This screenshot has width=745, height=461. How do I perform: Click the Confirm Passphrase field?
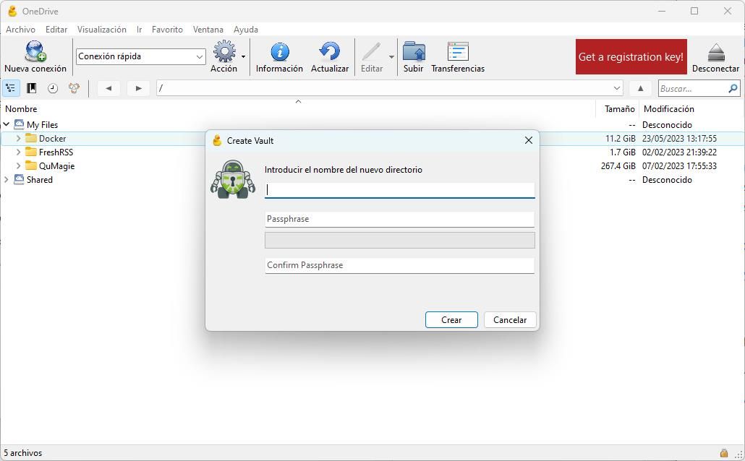399,265
